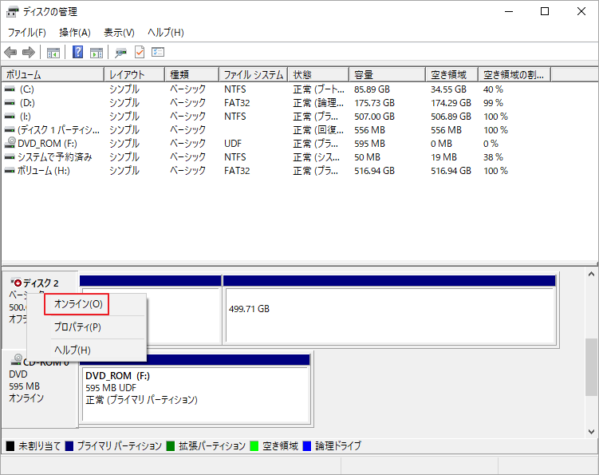Open the ヘルプ(H) menu in menu bar

(166, 33)
